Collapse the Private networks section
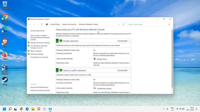Screen dimensions: 200x112 pyautogui.click(x=129, y=41)
